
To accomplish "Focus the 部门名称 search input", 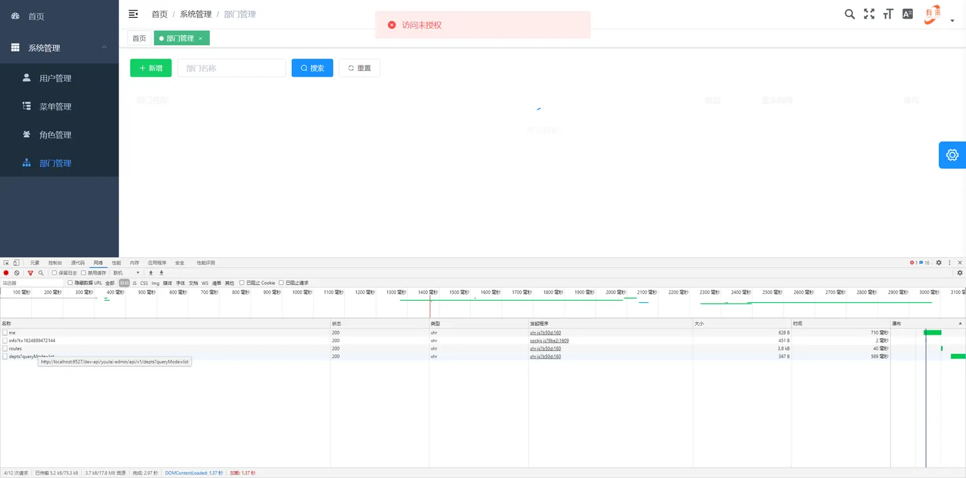I will (x=231, y=68).
